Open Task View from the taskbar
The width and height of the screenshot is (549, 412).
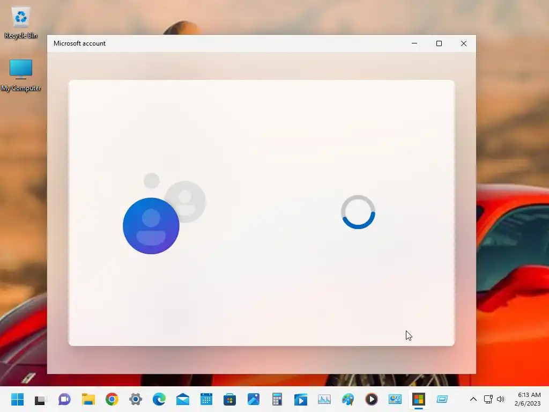(41, 399)
